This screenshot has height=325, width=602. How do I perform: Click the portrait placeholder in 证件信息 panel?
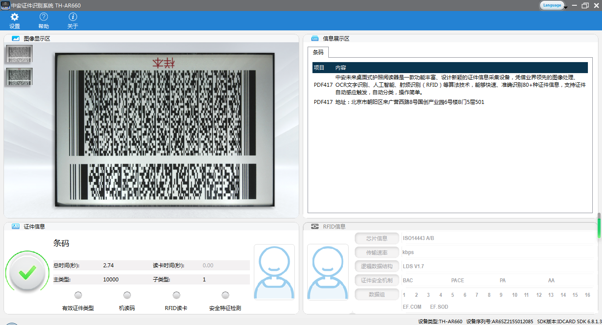pyautogui.click(x=274, y=272)
